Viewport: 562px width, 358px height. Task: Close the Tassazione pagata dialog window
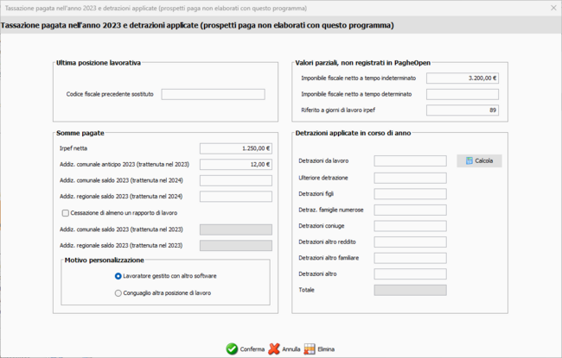point(552,7)
